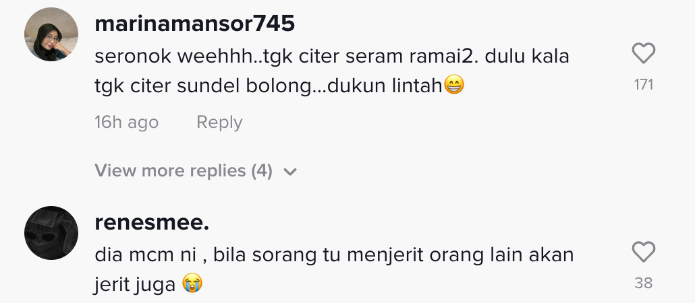Click the '16h ago' timestamp

pyautogui.click(x=126, y=123)
